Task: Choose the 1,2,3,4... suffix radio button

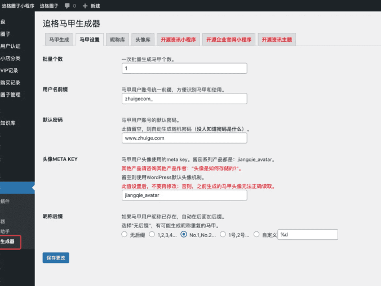Action: (152, 234)
